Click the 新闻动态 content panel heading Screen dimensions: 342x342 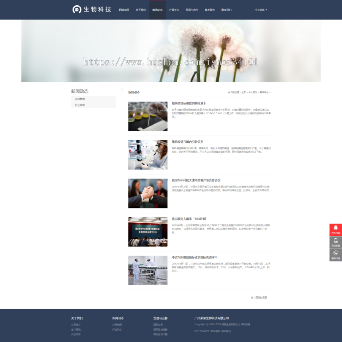coord(134,92)
